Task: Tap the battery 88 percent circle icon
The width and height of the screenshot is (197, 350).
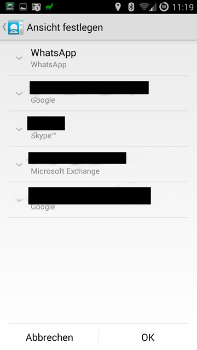Action: (164, 7)
